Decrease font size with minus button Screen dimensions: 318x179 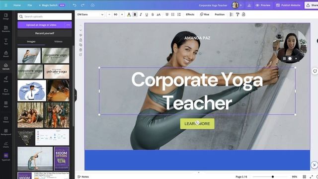pyautogui.click(x=109, y=14)
